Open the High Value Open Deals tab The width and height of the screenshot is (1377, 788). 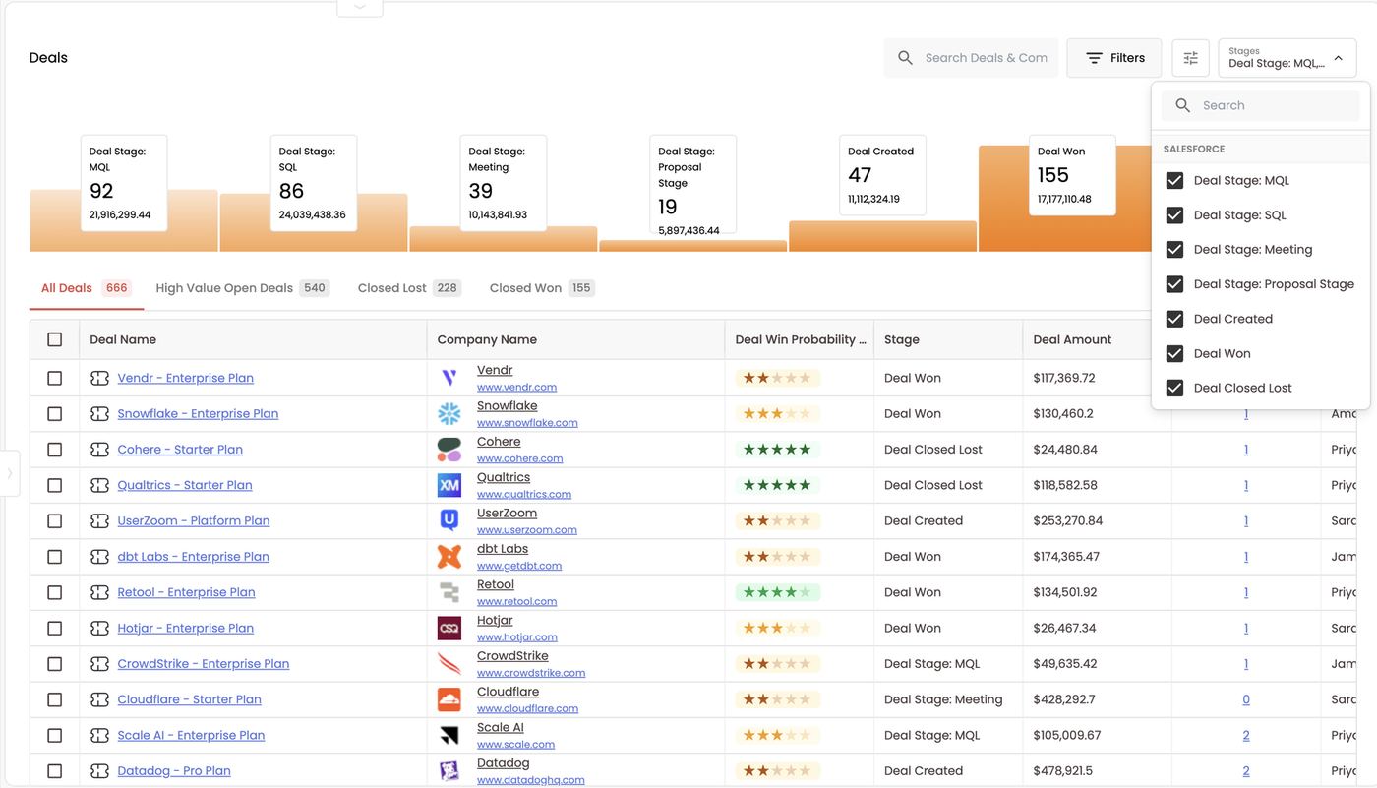[x=242, y=288]
